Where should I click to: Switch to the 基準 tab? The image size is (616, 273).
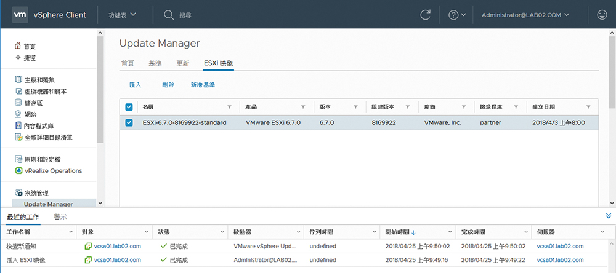(x=155, y=63)
